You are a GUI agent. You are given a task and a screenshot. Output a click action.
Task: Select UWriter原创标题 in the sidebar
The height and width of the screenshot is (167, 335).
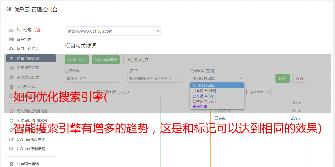pos(31,149)
